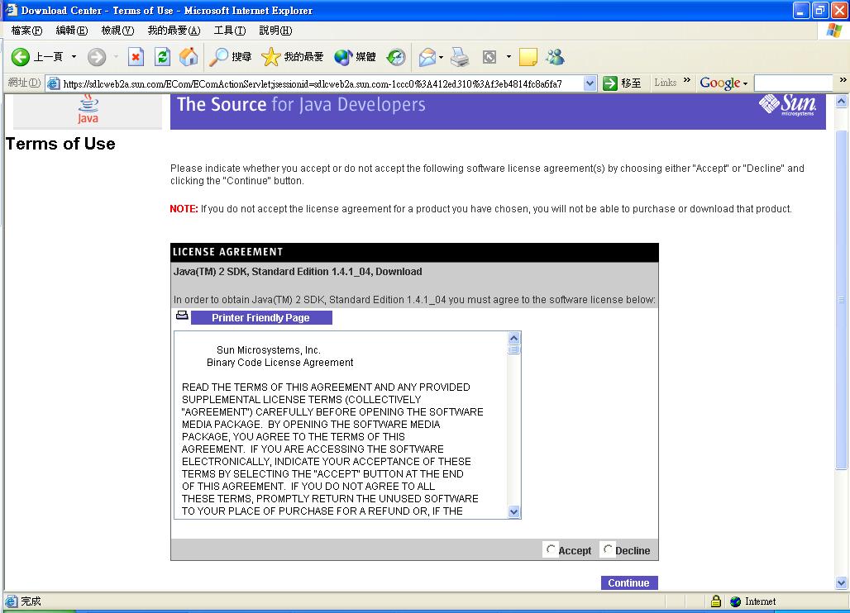Click the page scrollbar up arrow

(841, 102)
